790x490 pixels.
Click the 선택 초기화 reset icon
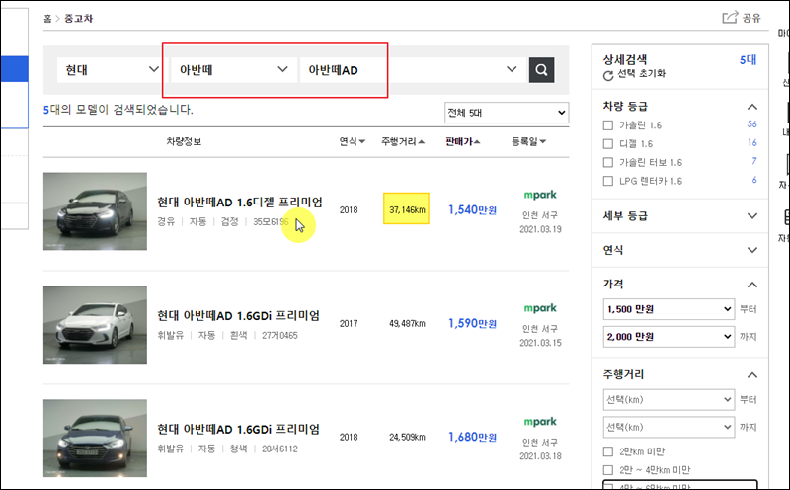click(608, 76)
